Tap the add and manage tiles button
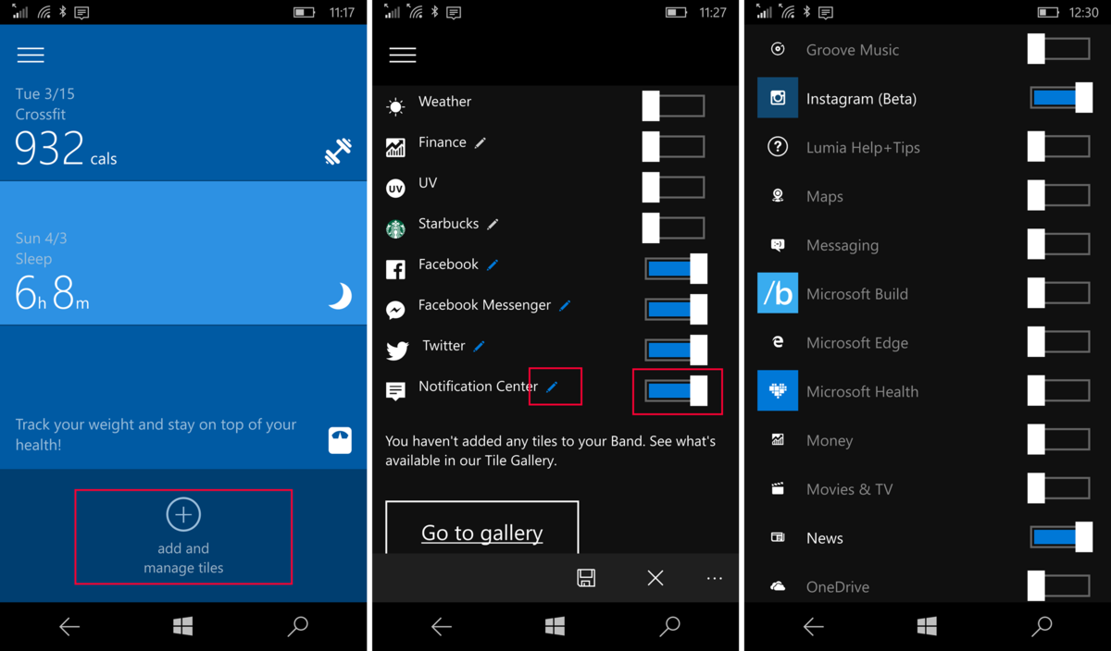 click(183, 537)
